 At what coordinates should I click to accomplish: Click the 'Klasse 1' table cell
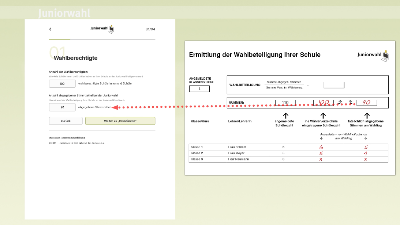pos(197,147)
